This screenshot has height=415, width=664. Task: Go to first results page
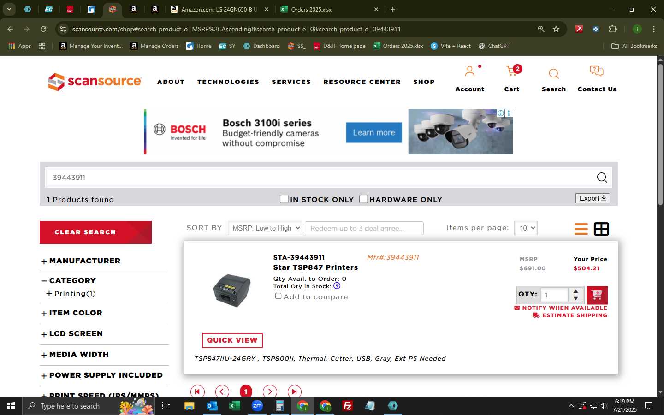coord(197,391)
